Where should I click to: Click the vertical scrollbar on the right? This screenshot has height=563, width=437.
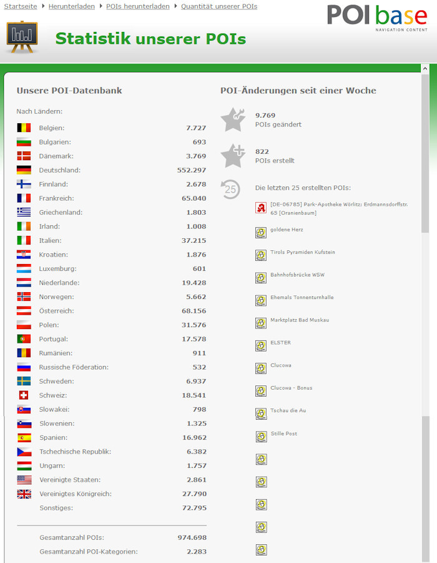pyautogui.click(x=425, y=313)
